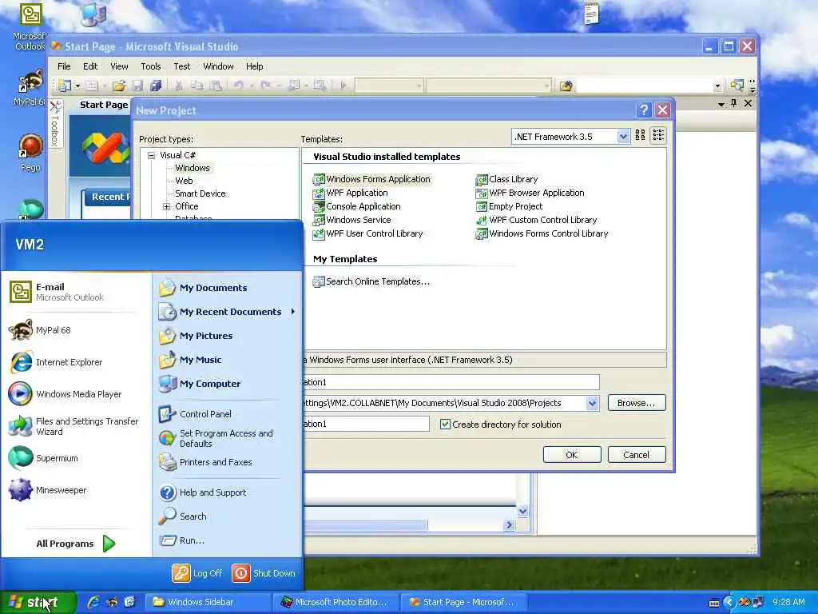Click OK in New Project dialog

(572, 455)
